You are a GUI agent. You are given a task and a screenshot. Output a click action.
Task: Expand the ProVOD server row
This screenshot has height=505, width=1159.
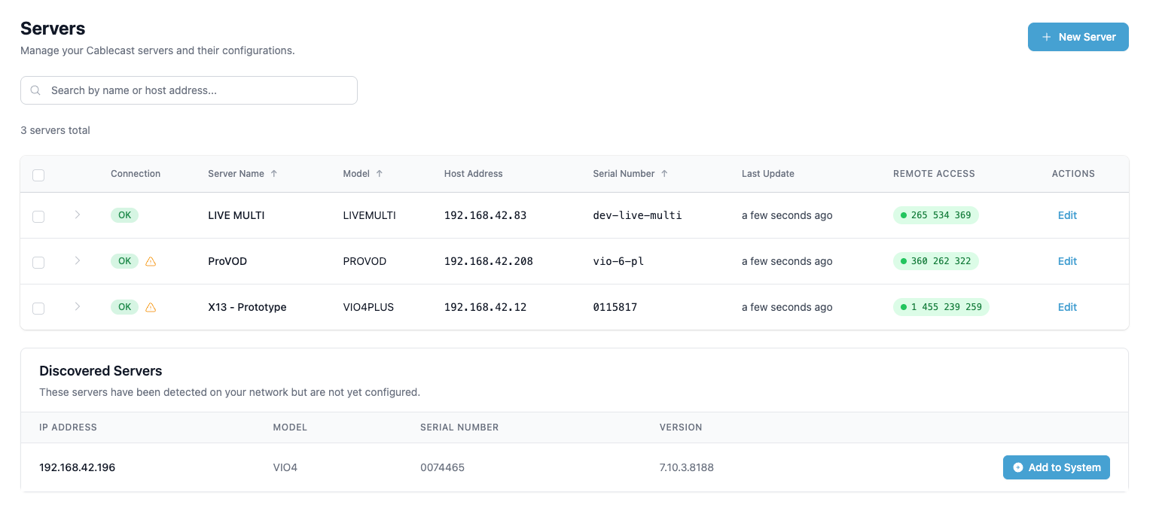(x=77, y=261)
